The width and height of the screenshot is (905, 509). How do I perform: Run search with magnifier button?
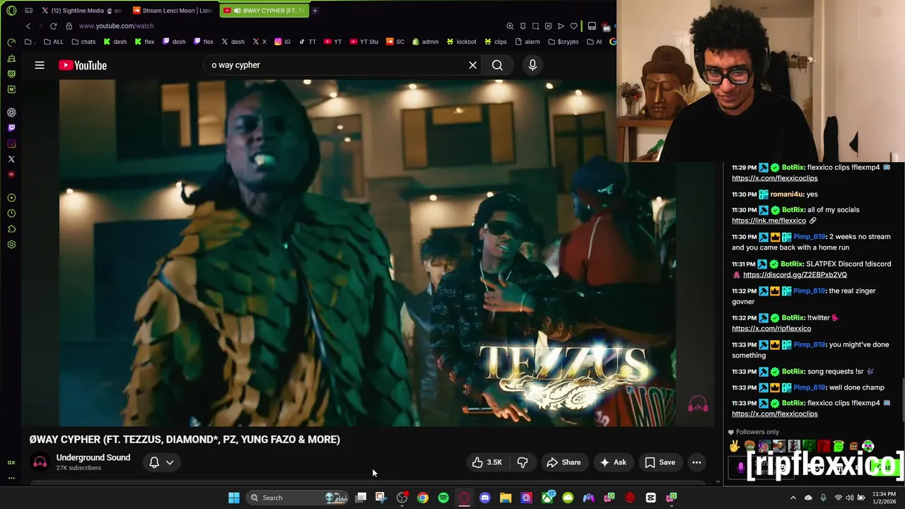pos(497,65)
